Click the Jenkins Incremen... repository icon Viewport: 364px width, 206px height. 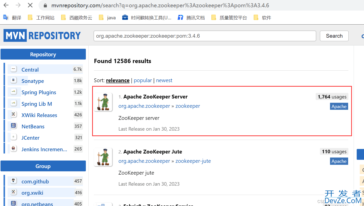tap(14, 149)
